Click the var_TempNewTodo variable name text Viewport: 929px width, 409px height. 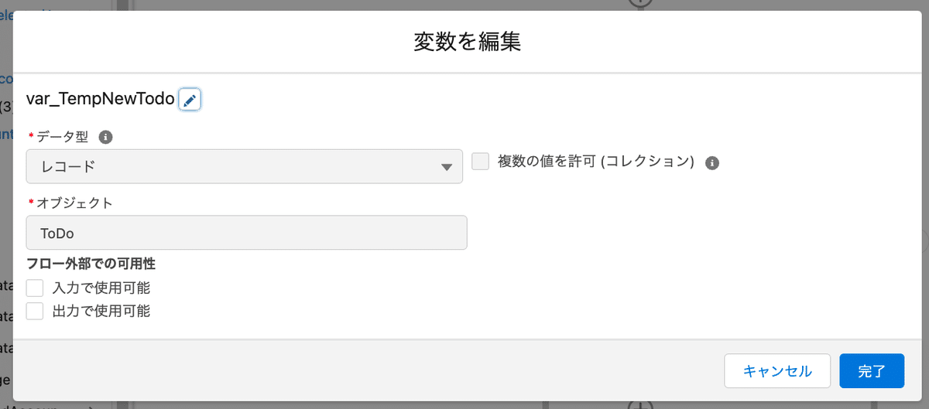(x=100, y=99)
